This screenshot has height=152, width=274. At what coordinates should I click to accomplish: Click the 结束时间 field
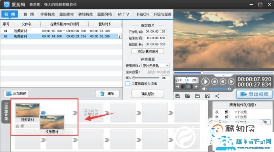[155, 38]
